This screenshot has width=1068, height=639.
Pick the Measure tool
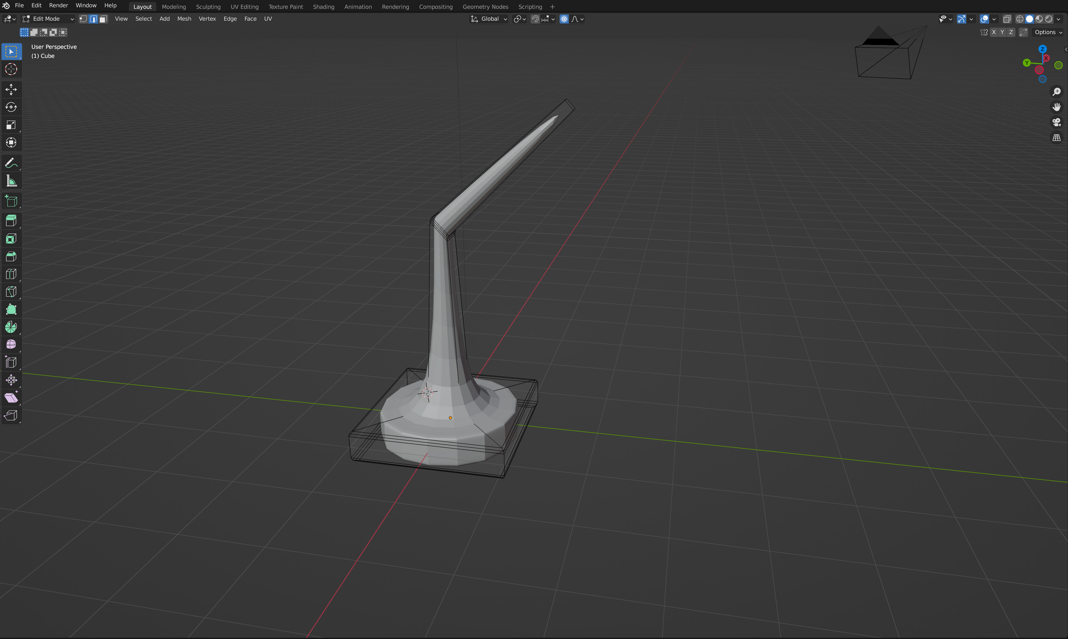click(11, 181)
